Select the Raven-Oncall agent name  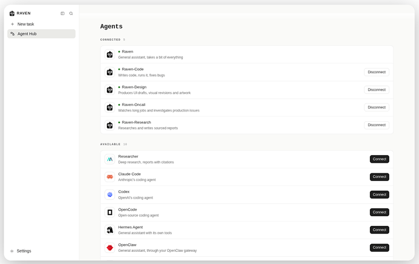click(x=134, y=105)
